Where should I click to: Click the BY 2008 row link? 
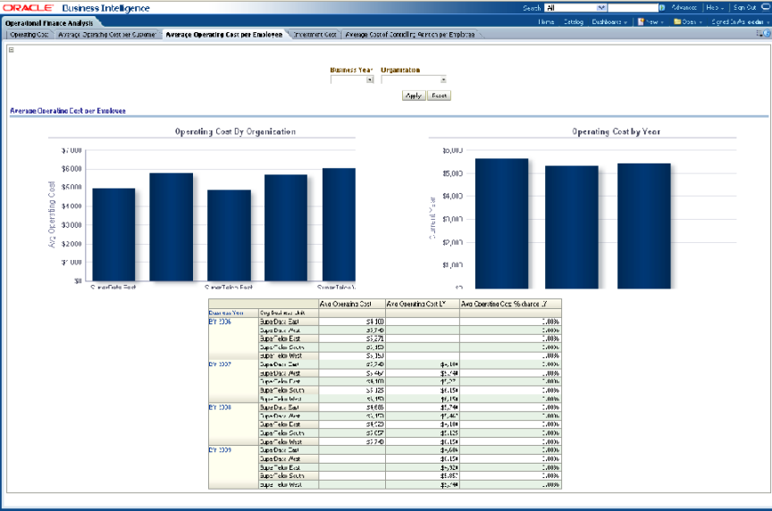click(220, 407)
